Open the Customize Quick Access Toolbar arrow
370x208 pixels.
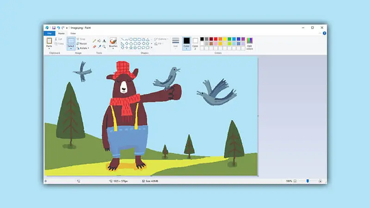pyautogui.click(x=67, y=28)
